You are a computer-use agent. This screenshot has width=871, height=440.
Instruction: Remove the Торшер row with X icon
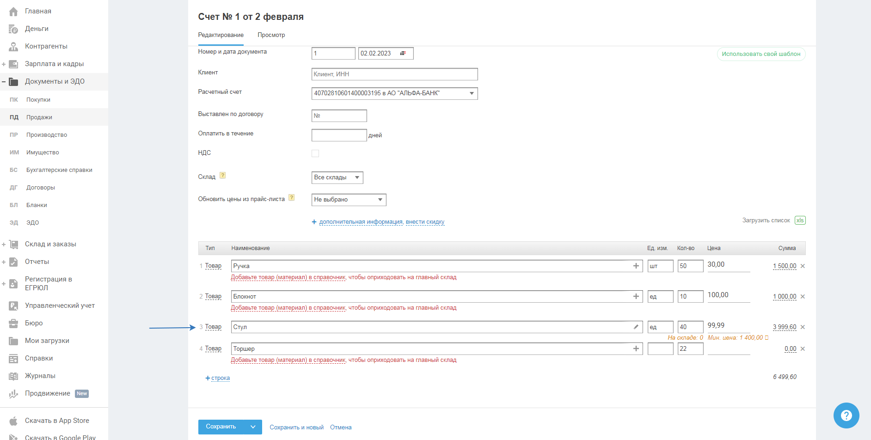tap(803, 349)
